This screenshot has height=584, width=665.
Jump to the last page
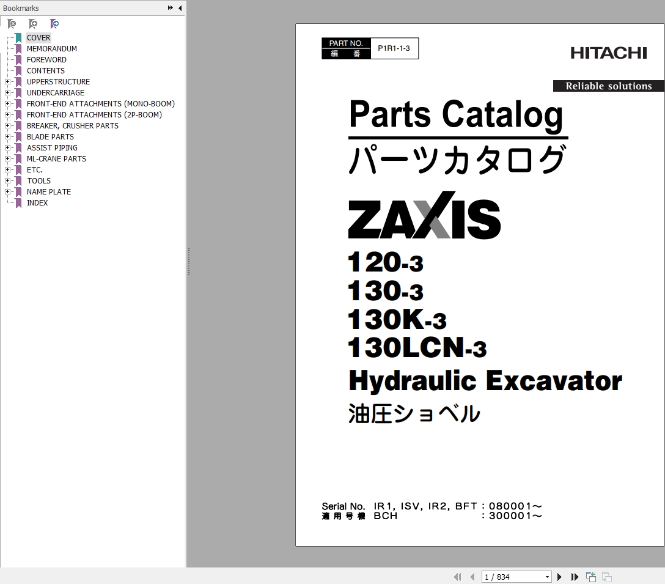[575, 577]
